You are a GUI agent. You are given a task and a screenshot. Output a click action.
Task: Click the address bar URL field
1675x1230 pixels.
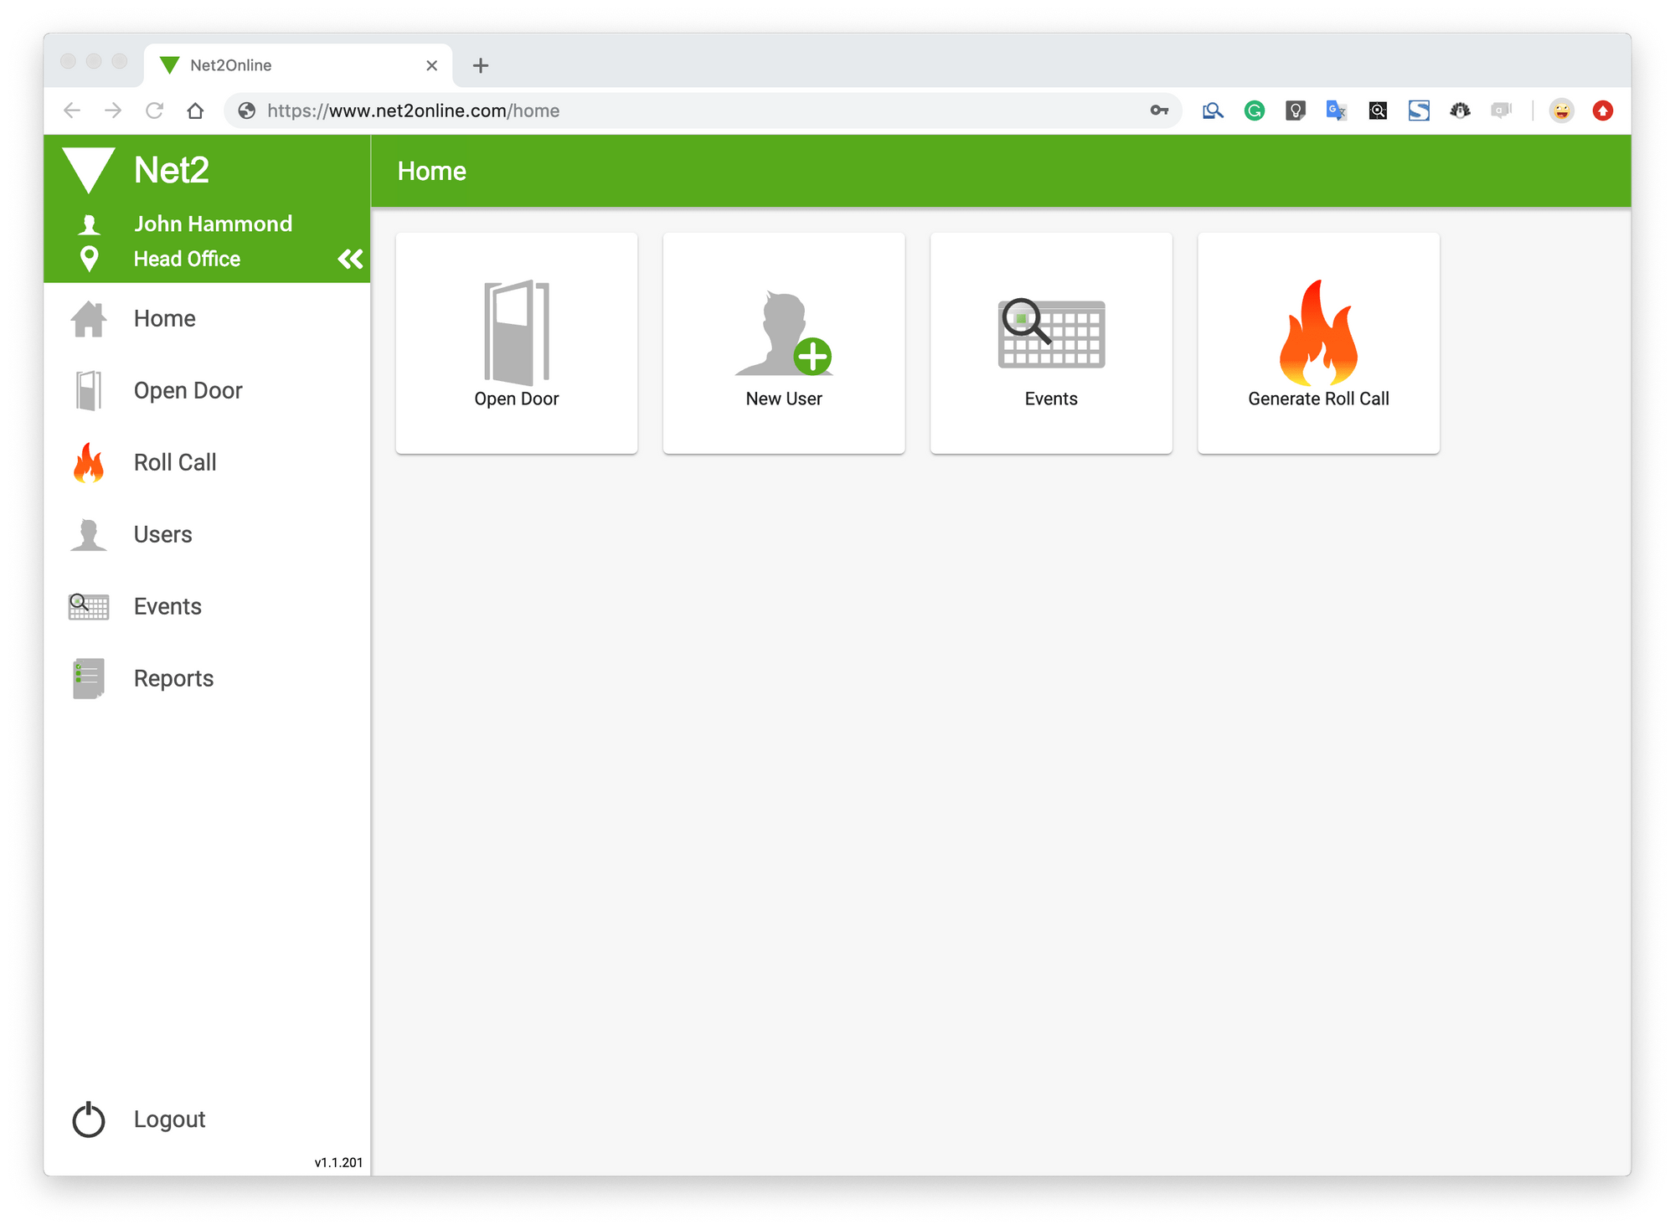(586, 110)
